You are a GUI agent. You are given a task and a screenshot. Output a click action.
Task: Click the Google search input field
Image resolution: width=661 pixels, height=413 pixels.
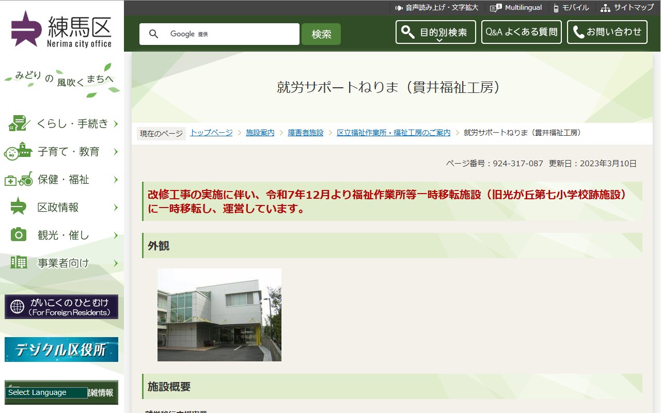(x=219, y=34)
